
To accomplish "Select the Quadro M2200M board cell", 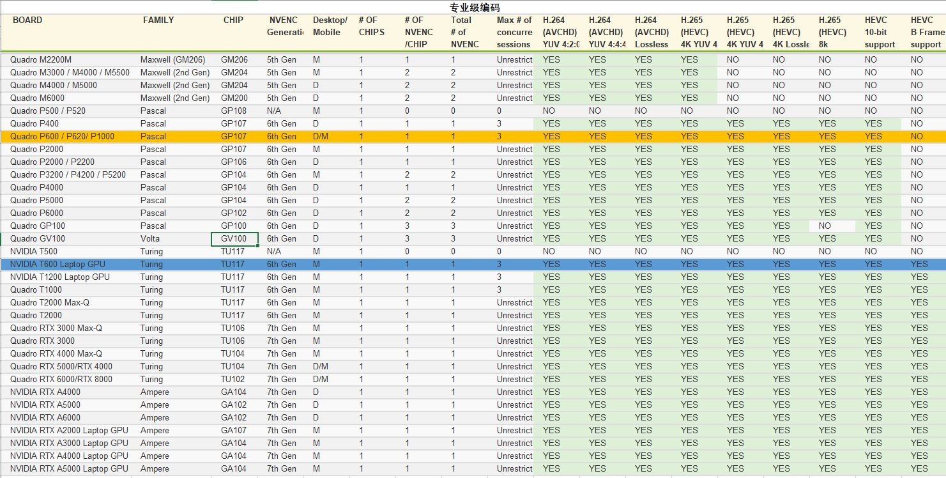I will click(66, 59).
